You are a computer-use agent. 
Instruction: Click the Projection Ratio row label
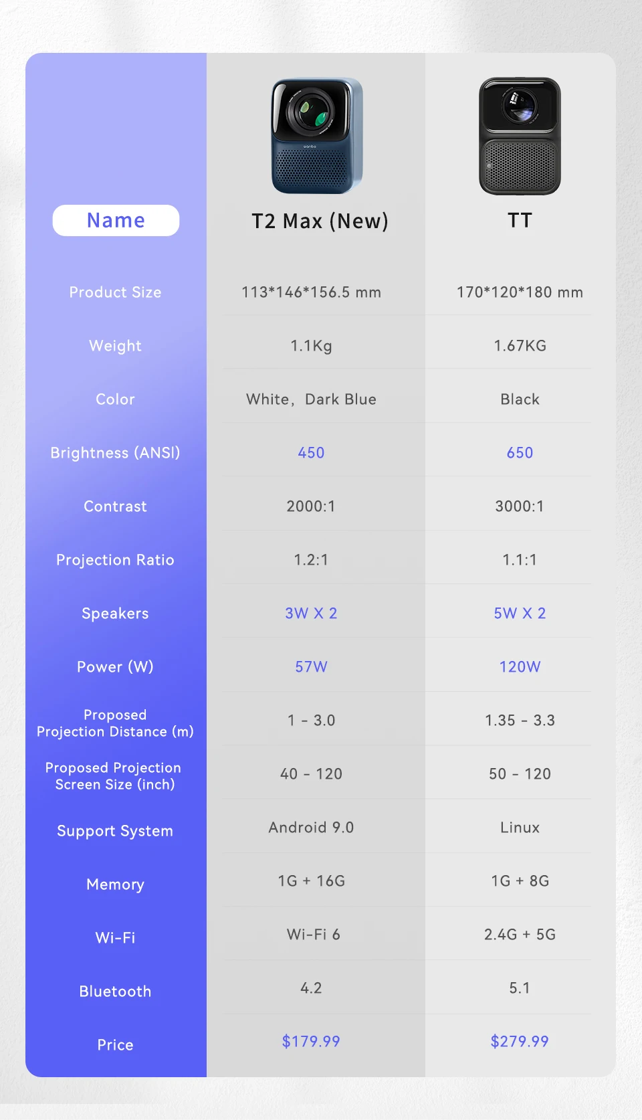tap(115, 560)
